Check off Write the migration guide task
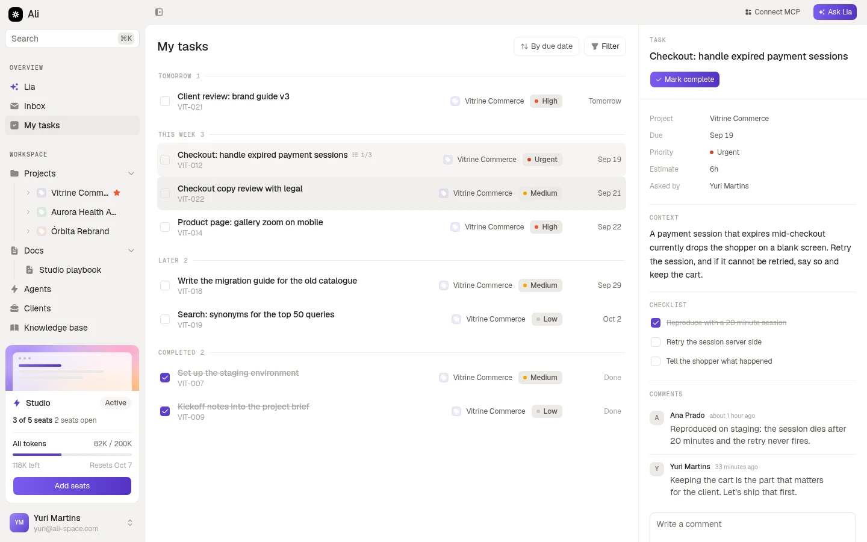This screenshot has width=867, height=542. coord(165,285)
